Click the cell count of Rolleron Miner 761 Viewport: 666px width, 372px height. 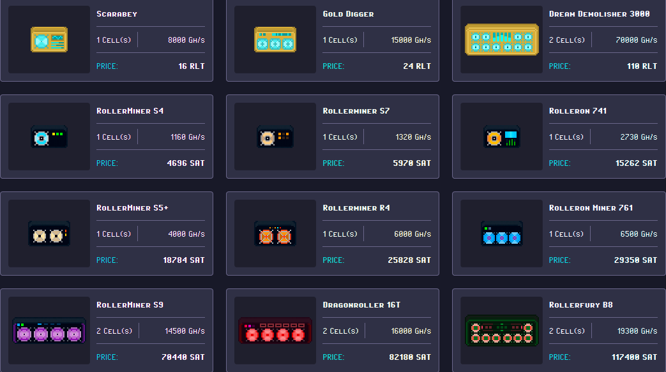(566, 234)
